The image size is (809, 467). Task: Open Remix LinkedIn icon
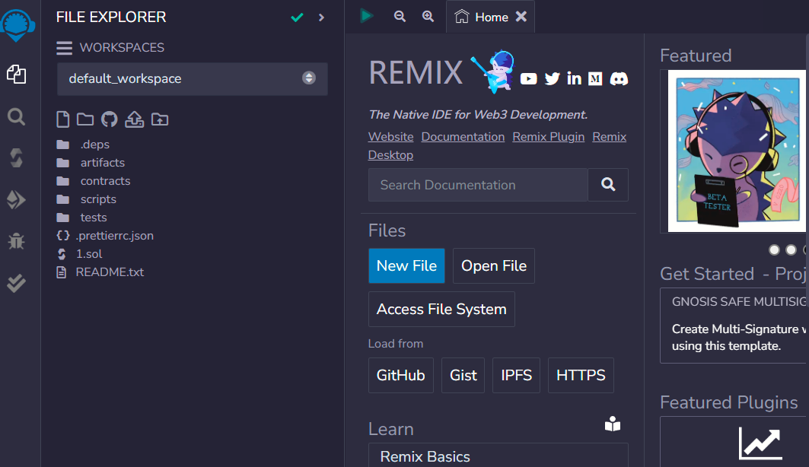(575, 78)
